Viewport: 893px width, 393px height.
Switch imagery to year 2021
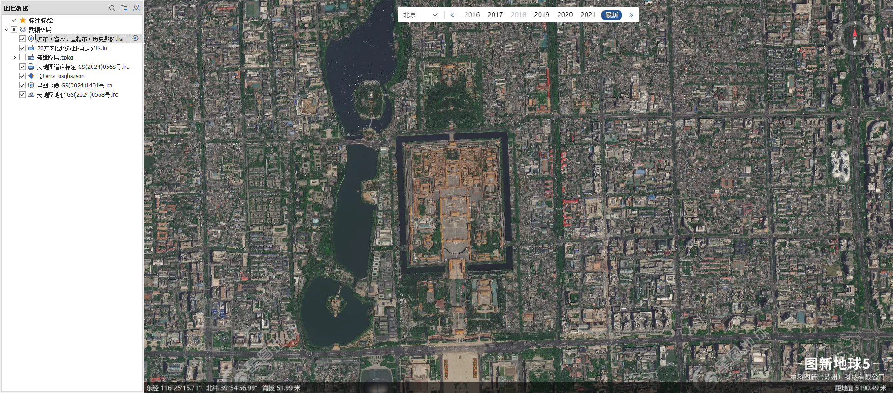tap(588, 15)
